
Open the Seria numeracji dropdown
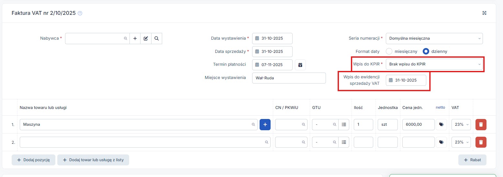434,38
